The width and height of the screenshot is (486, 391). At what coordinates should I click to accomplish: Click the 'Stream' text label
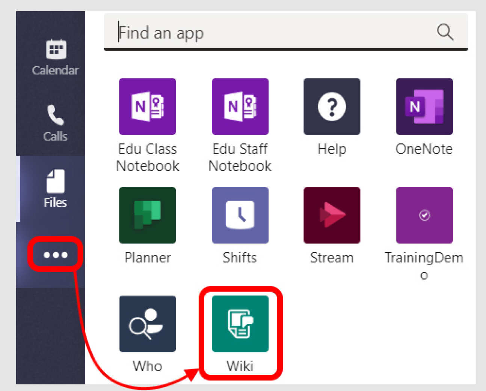tap(332, 258)
